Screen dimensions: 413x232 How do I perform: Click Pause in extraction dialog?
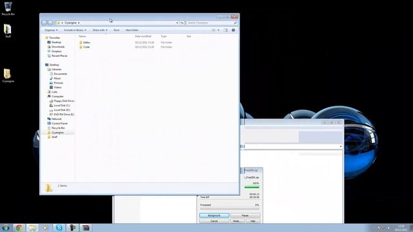(x=245, y=215)
